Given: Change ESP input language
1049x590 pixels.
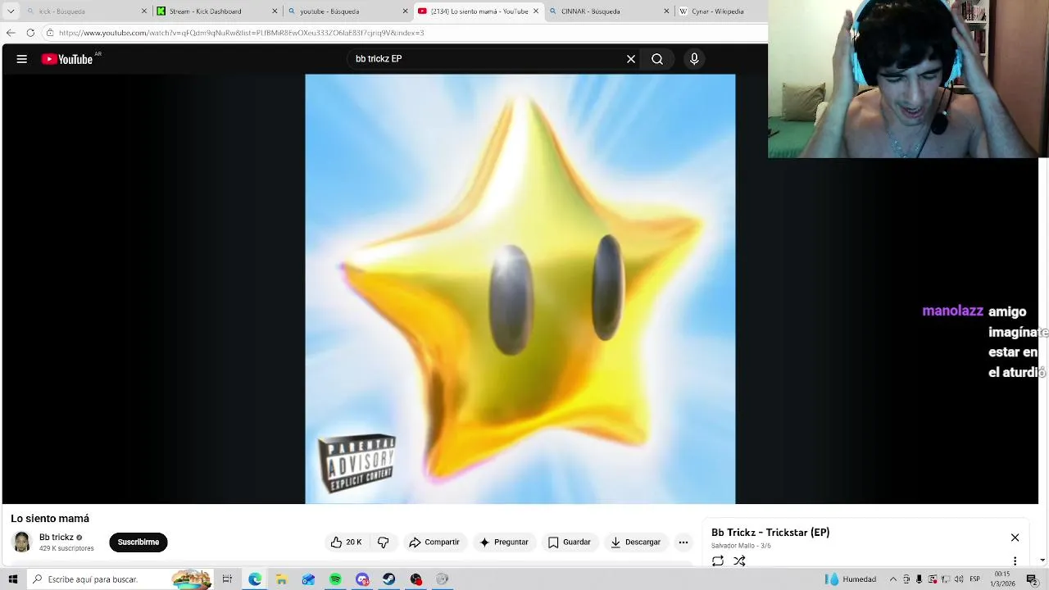Looking at the screenshot, I should (x=975, y=579).
